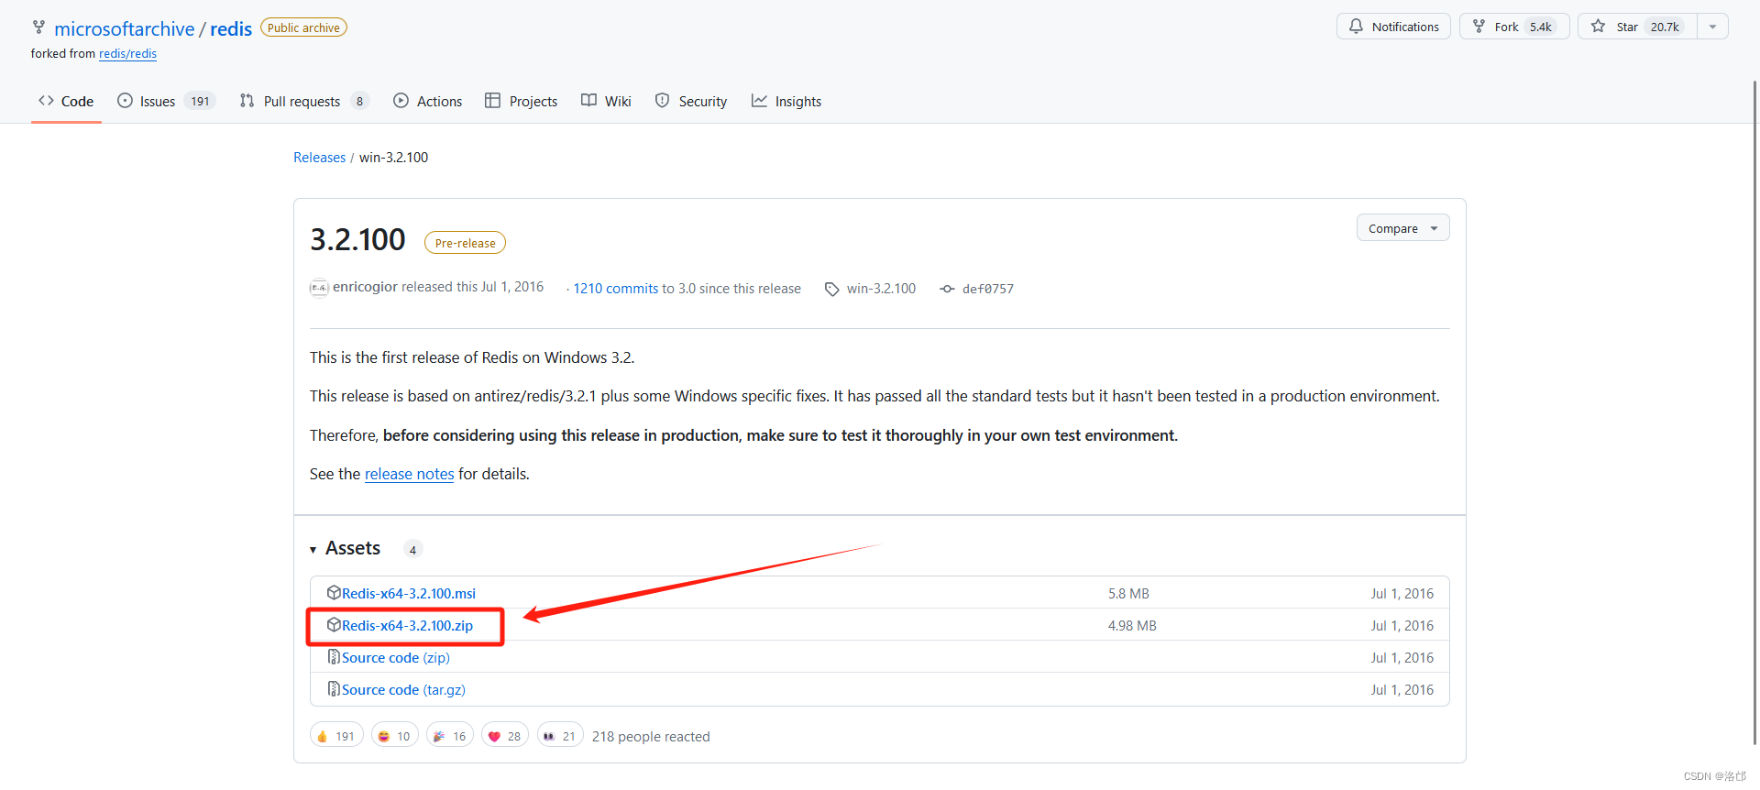Click package icon beside Redis-x64-3.2.100.zip
The height and width of the screenshot is (790, 1760).
pyautogui.click(x=334, y=625)
